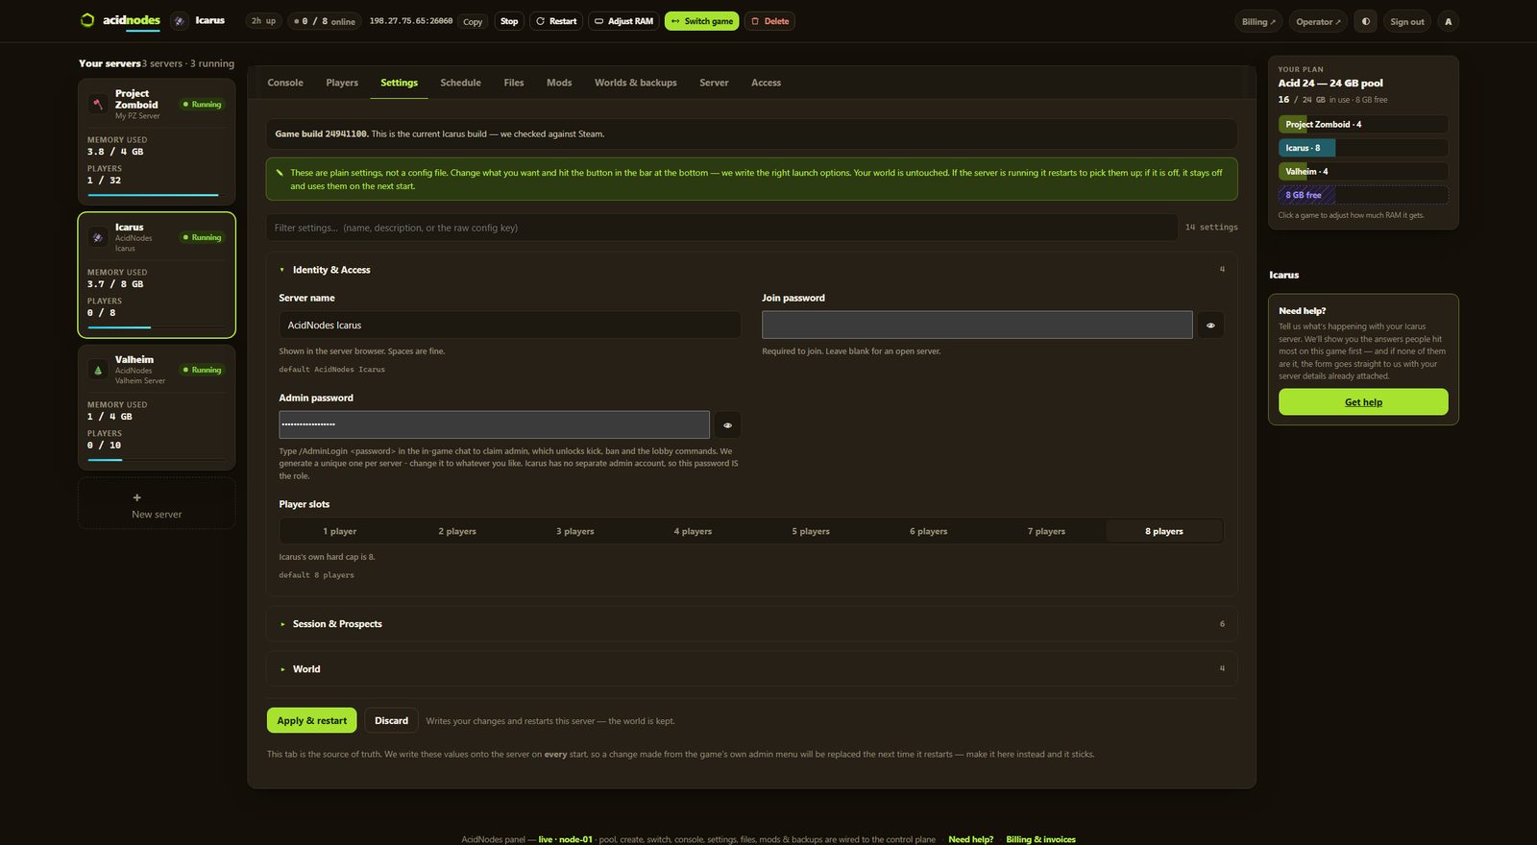The width and height of the screenshot is (1537, 845).
Task: Click Apply & restart
Action: tap(311, 720)
